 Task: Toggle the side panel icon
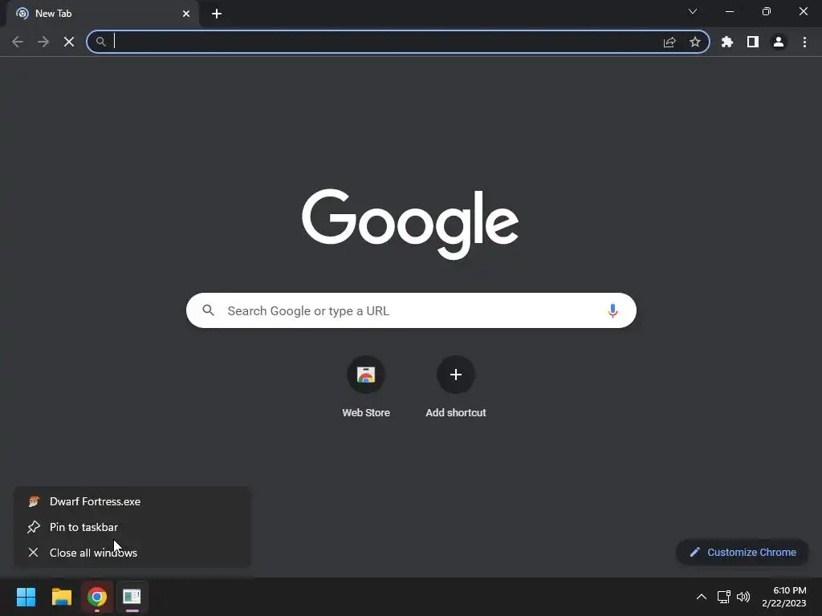coord(753,42)
